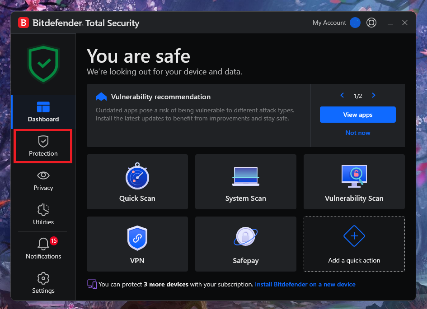427x309 pixels.
Task: Start a Quick Scan
Action: tap(137, 182)
